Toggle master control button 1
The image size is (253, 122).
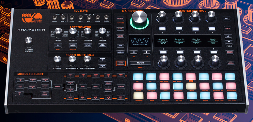tap(163, 29)
